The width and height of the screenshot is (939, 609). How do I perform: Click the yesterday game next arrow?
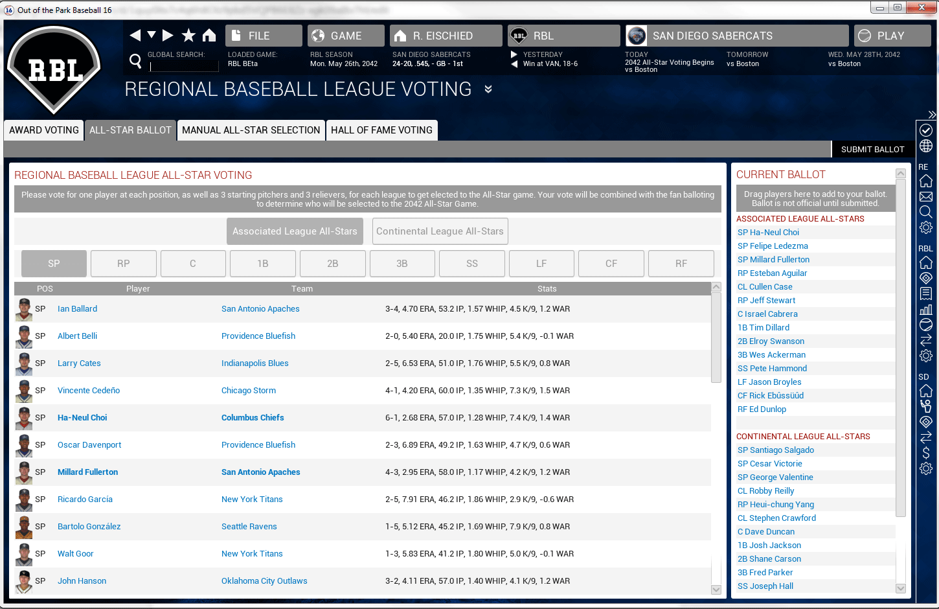click(x=514, y=54)
